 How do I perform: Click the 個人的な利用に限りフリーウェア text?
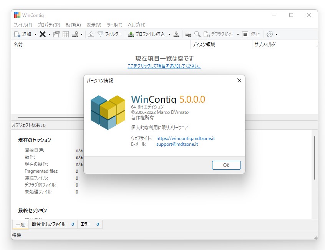coord(159,127)
